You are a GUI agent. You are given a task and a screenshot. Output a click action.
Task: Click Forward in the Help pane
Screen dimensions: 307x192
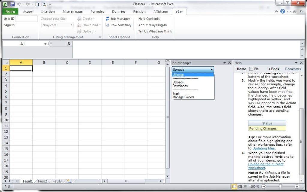(x=293, y=69)
